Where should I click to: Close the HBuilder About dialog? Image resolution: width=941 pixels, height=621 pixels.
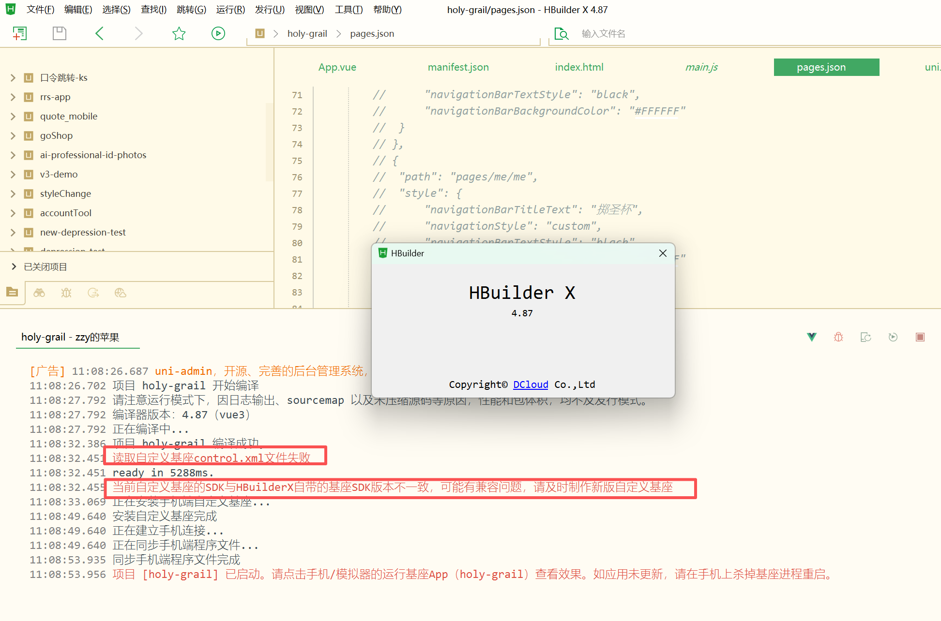tap(663, 253)
